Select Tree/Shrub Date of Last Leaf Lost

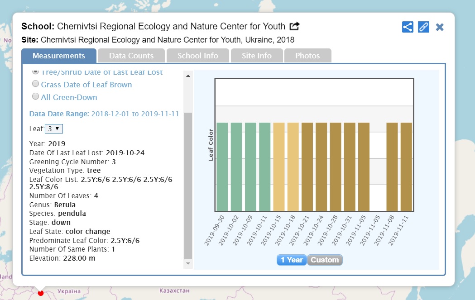click(35, 72)
